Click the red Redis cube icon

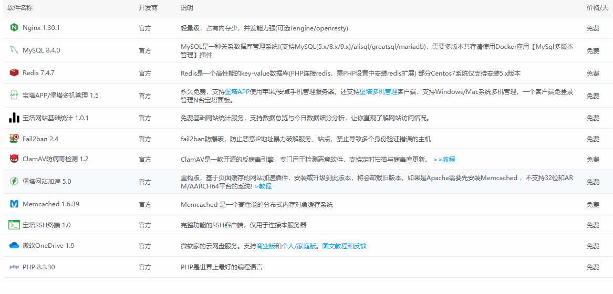click(14, 73)
